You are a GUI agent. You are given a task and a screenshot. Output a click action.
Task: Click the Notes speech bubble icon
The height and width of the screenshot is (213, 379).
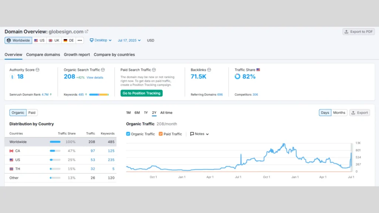[192, 134]
